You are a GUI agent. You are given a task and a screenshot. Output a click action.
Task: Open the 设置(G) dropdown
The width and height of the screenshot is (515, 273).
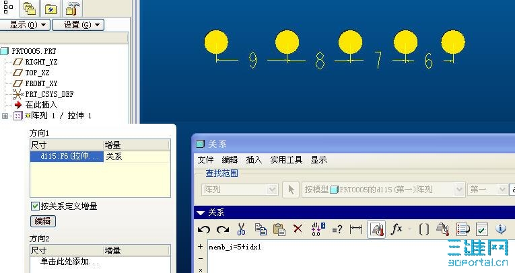click(x=78, y=25)
